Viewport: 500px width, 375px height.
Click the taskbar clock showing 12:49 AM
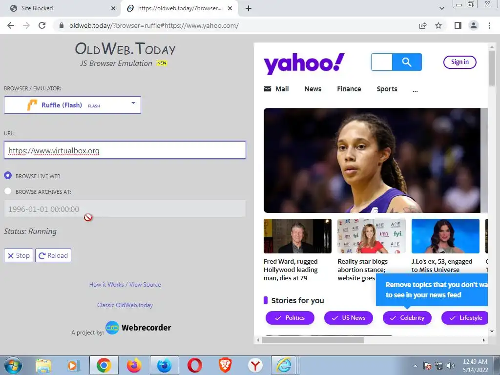click(x=475, y=366)
